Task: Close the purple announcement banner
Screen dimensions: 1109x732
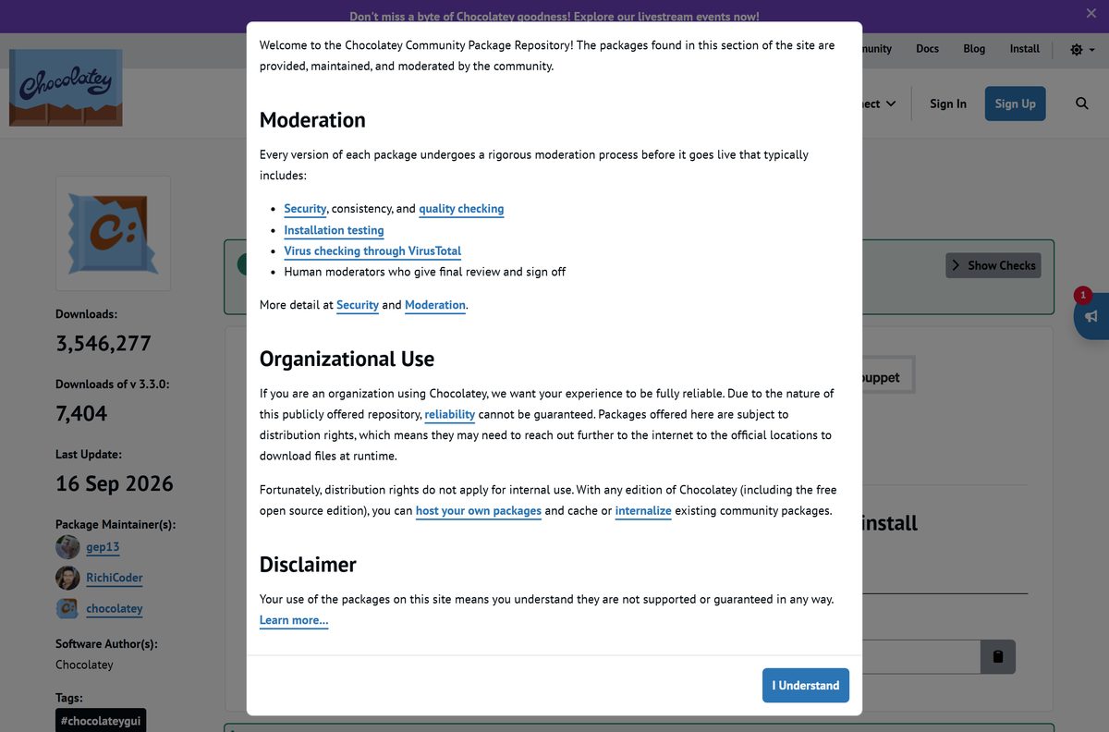Action: click(x=1091, y=13)
